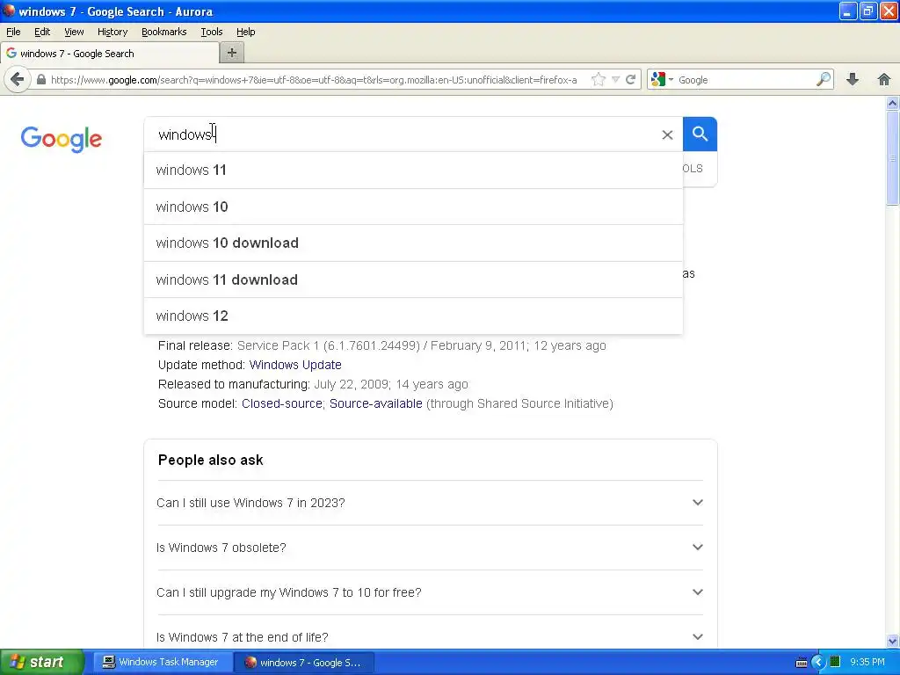Open the Edit menu
900x675 pixels.
point(42,32)
